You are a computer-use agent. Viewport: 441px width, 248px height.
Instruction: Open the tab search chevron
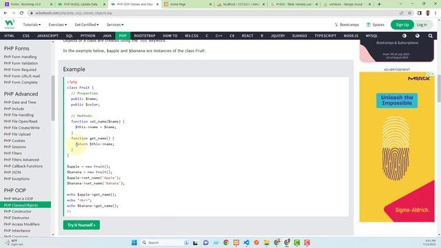401,4
